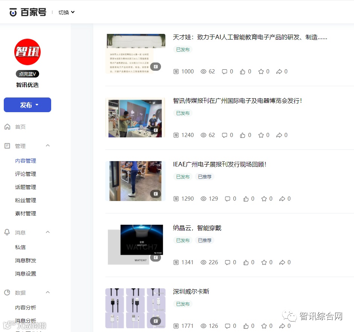Click the 智讯 red account avatar

(x=27, y=52)
